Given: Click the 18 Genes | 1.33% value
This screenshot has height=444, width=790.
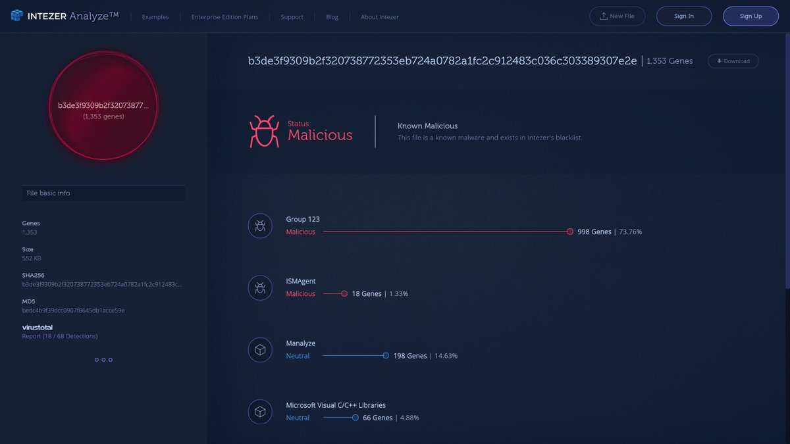Looking at the screenshot, I should coord(380,293).
